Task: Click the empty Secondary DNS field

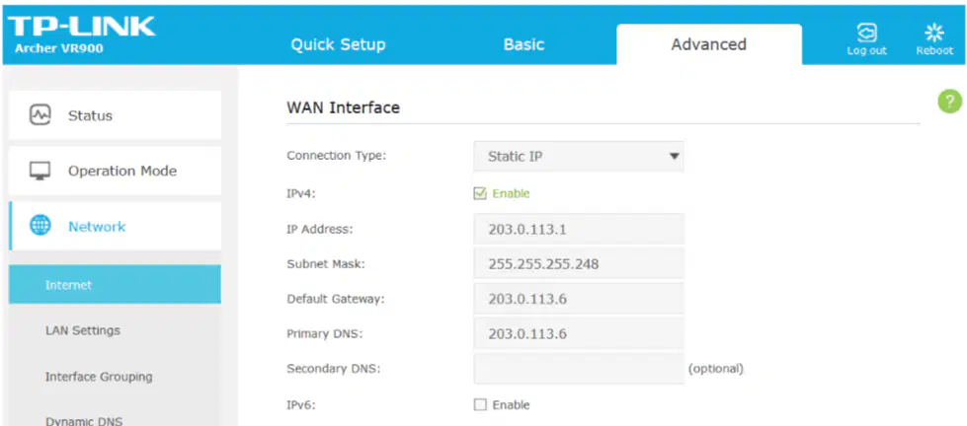Action: [579, 368]
